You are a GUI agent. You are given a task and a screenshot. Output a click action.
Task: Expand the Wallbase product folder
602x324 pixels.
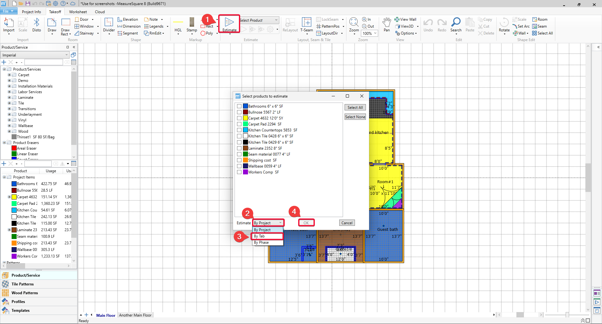[x=9, y=126]
